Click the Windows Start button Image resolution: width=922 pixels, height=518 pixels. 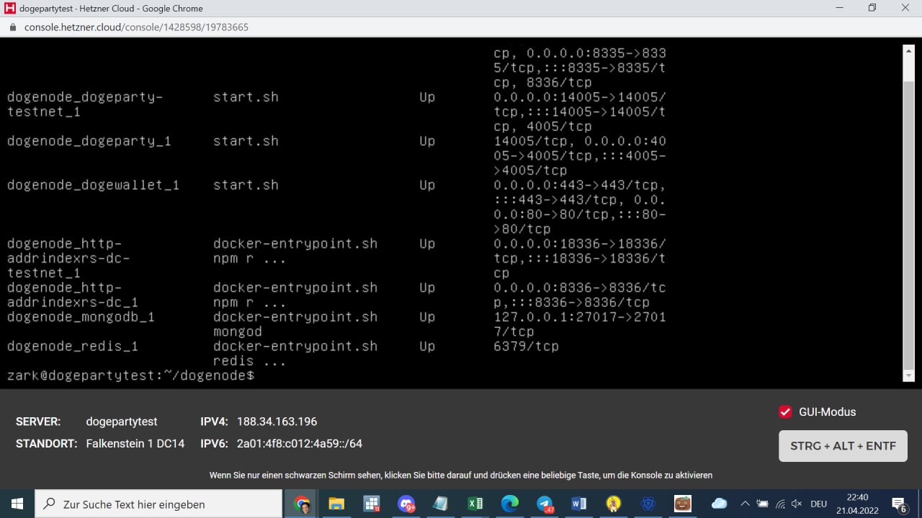17,504
